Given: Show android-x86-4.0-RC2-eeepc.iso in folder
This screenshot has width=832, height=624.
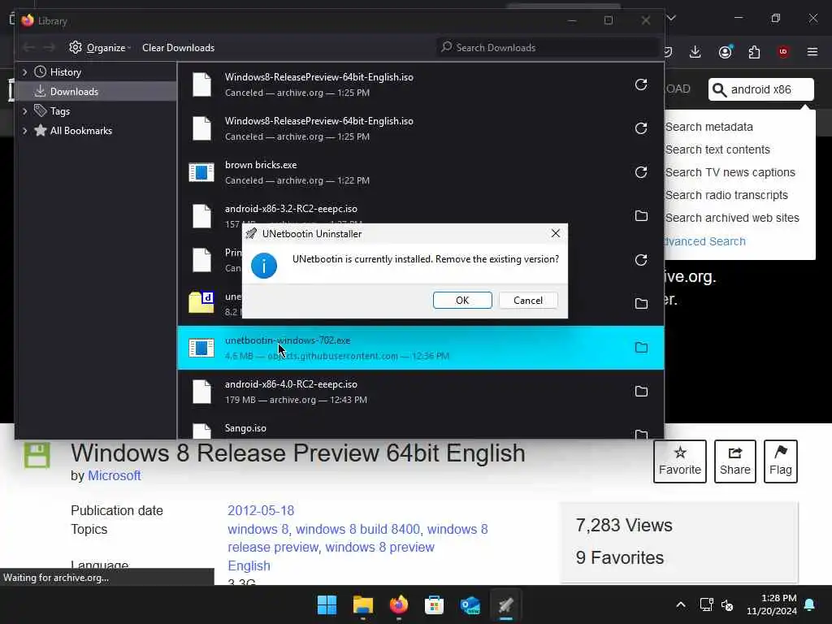Looking at the screenshot, I should 641,392.
